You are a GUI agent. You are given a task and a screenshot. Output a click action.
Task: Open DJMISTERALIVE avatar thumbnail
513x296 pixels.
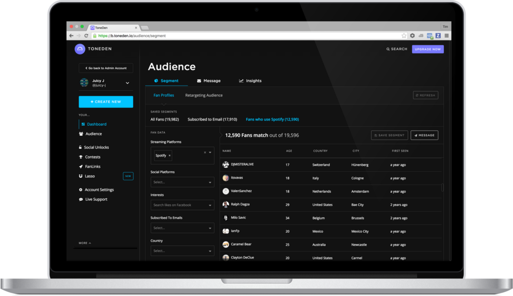pos(226,165)
